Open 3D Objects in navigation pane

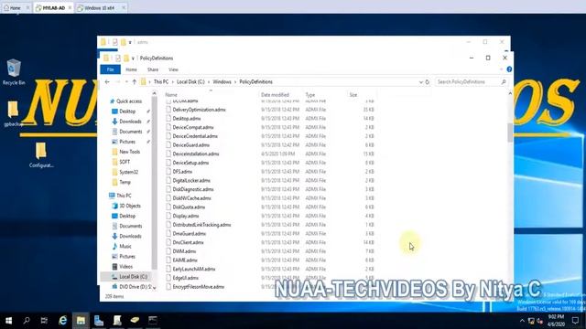(x=130, y=206)
